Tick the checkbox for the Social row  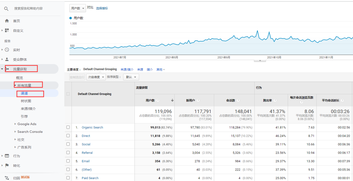pos(68,144)
